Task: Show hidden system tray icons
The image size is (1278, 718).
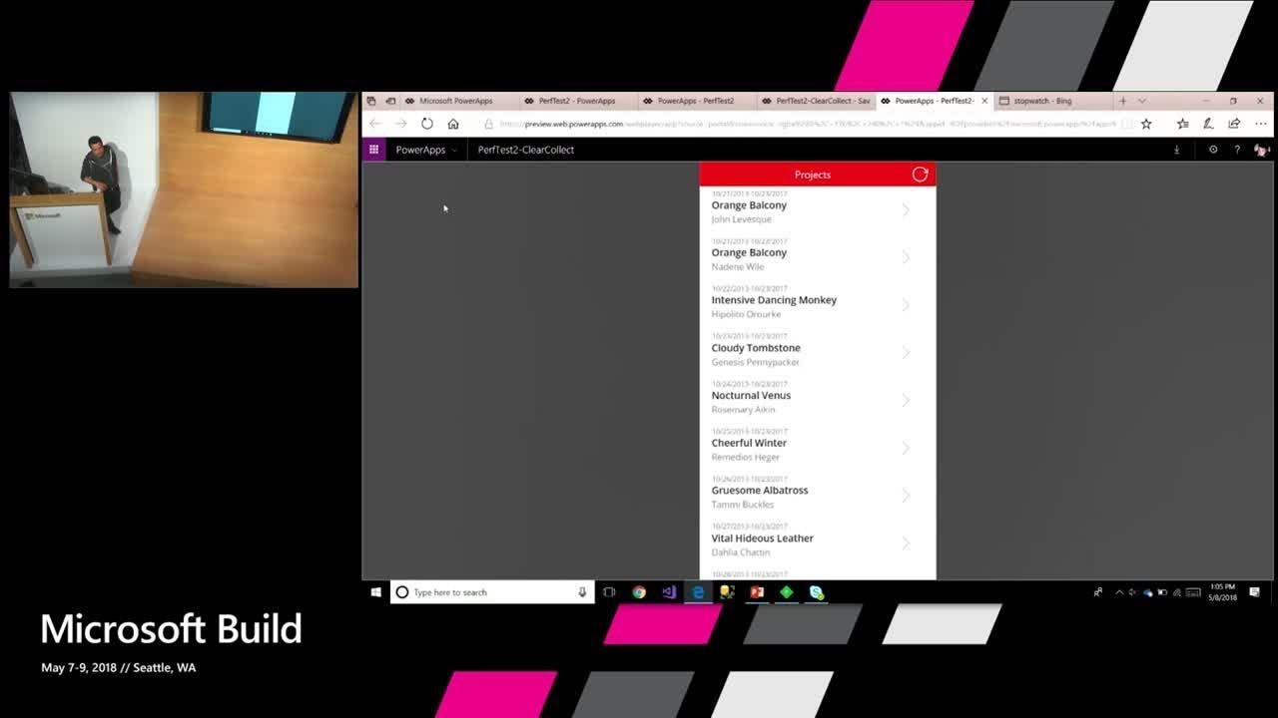Action: tap(1119, 592)
